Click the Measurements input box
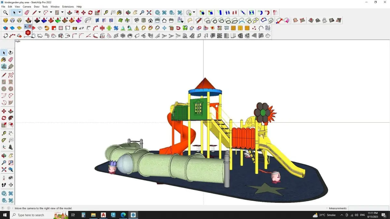The image size is (390, 219). click(369, 208)
